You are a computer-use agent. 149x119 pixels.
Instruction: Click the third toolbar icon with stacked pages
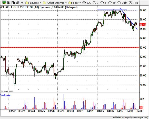pyautogui.click(x=13, y=3)
